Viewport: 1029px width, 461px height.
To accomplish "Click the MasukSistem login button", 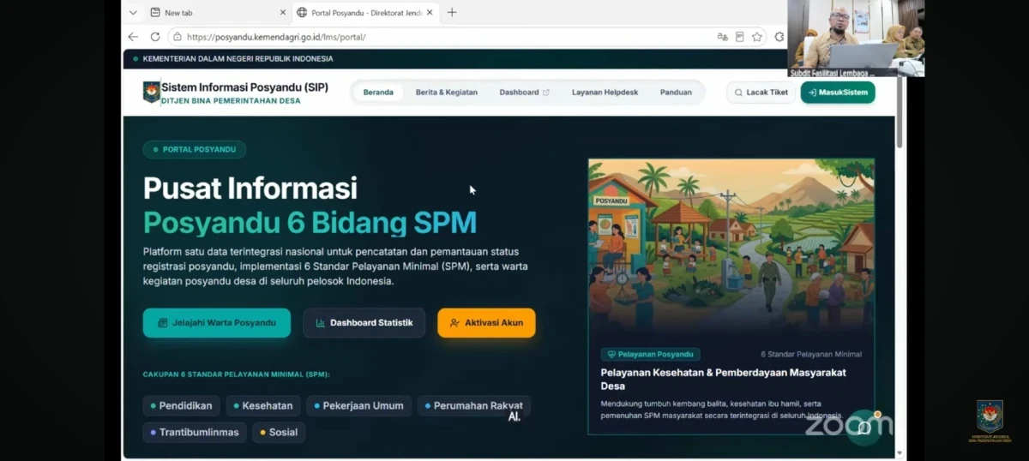I will [x=838, y=93].
